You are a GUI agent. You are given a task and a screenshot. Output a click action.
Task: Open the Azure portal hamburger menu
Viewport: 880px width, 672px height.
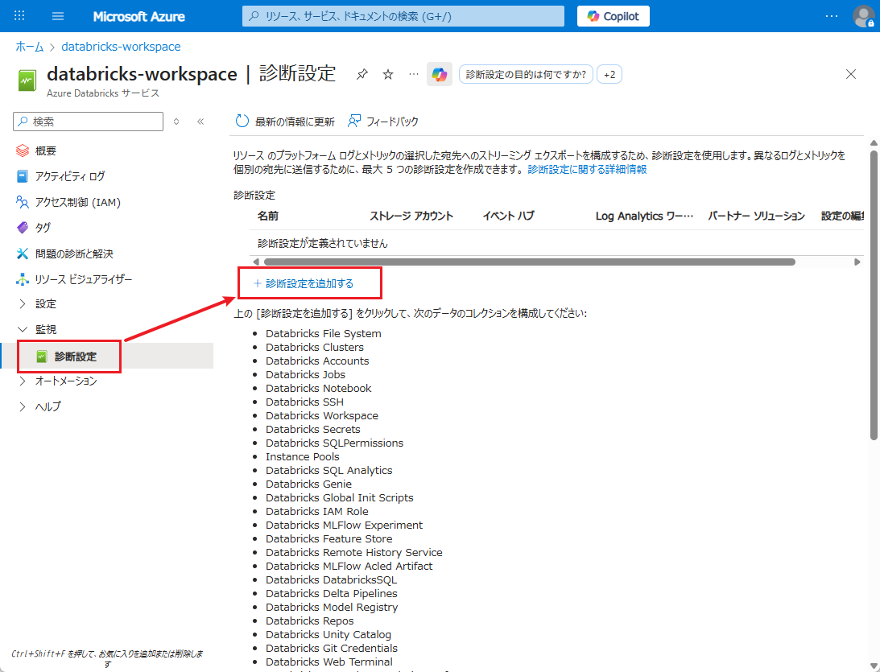pos(58,16)
